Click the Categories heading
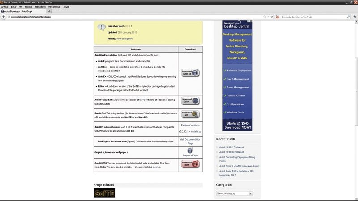The image size is (358, 201). pos(224,185)
